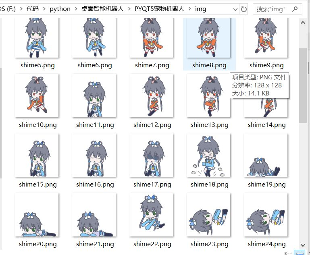Select the shime18.png stomping character thumbnail
This screenshot has height=255, width=310.
208,155
